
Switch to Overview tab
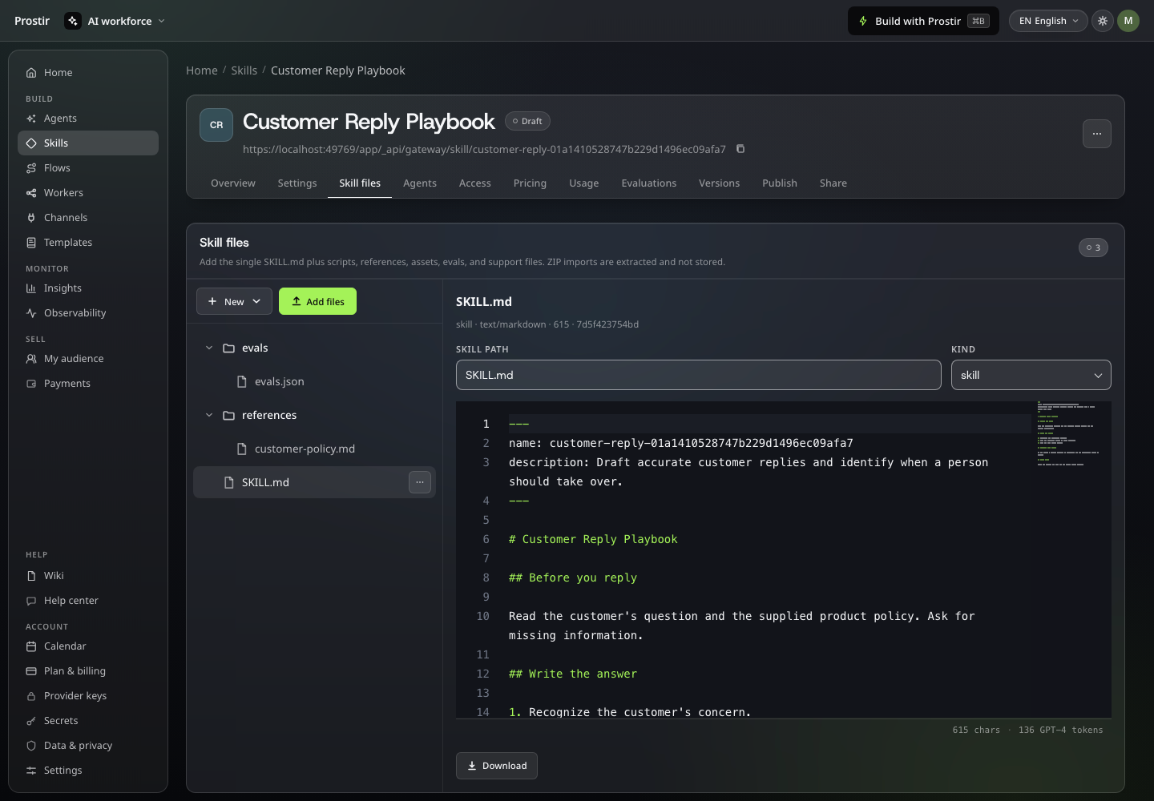[233, 183]
